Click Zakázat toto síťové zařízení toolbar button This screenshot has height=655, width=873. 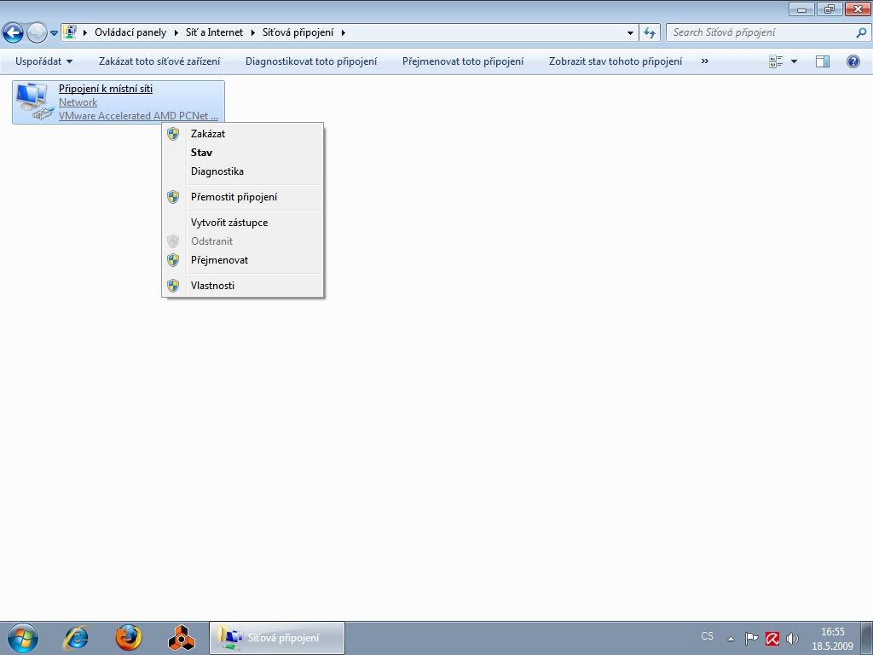(x=159, y=61)
